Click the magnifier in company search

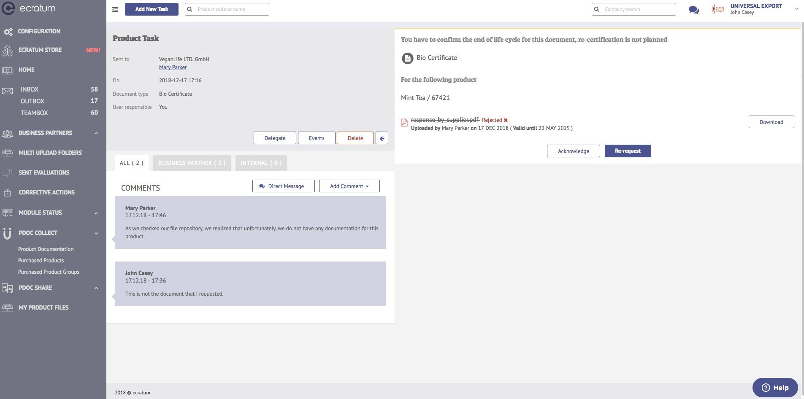[597, 9]
